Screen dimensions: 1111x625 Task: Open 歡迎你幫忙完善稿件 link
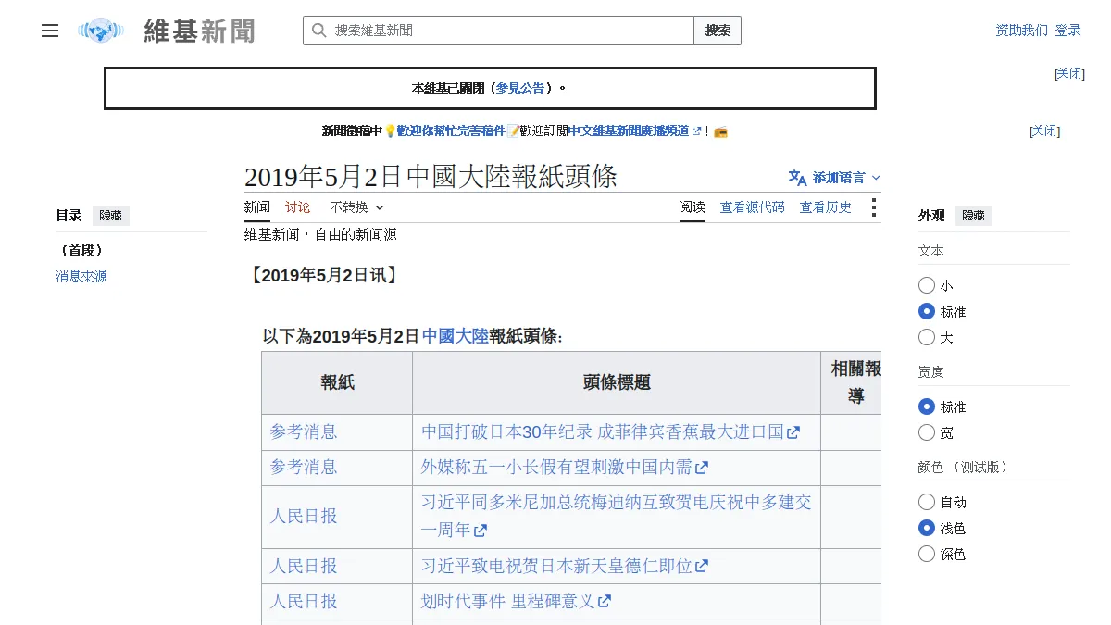click(x=451, y=131)
